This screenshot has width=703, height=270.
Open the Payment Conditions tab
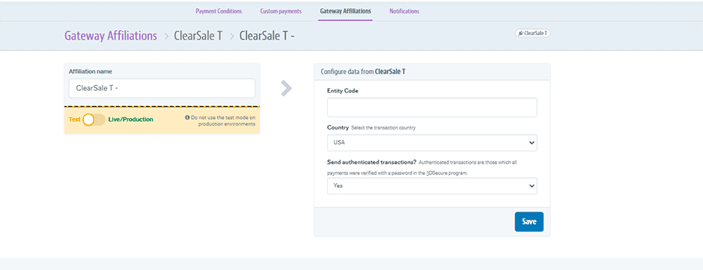point(219,11)
